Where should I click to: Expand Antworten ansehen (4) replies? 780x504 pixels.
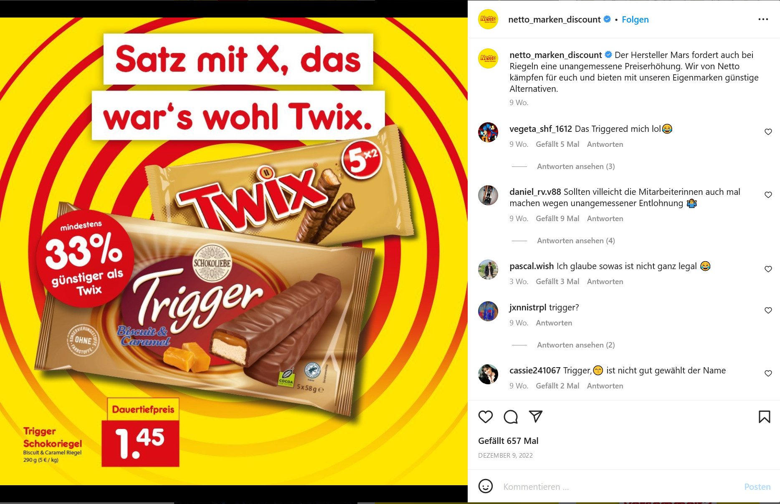pos(575,241)
